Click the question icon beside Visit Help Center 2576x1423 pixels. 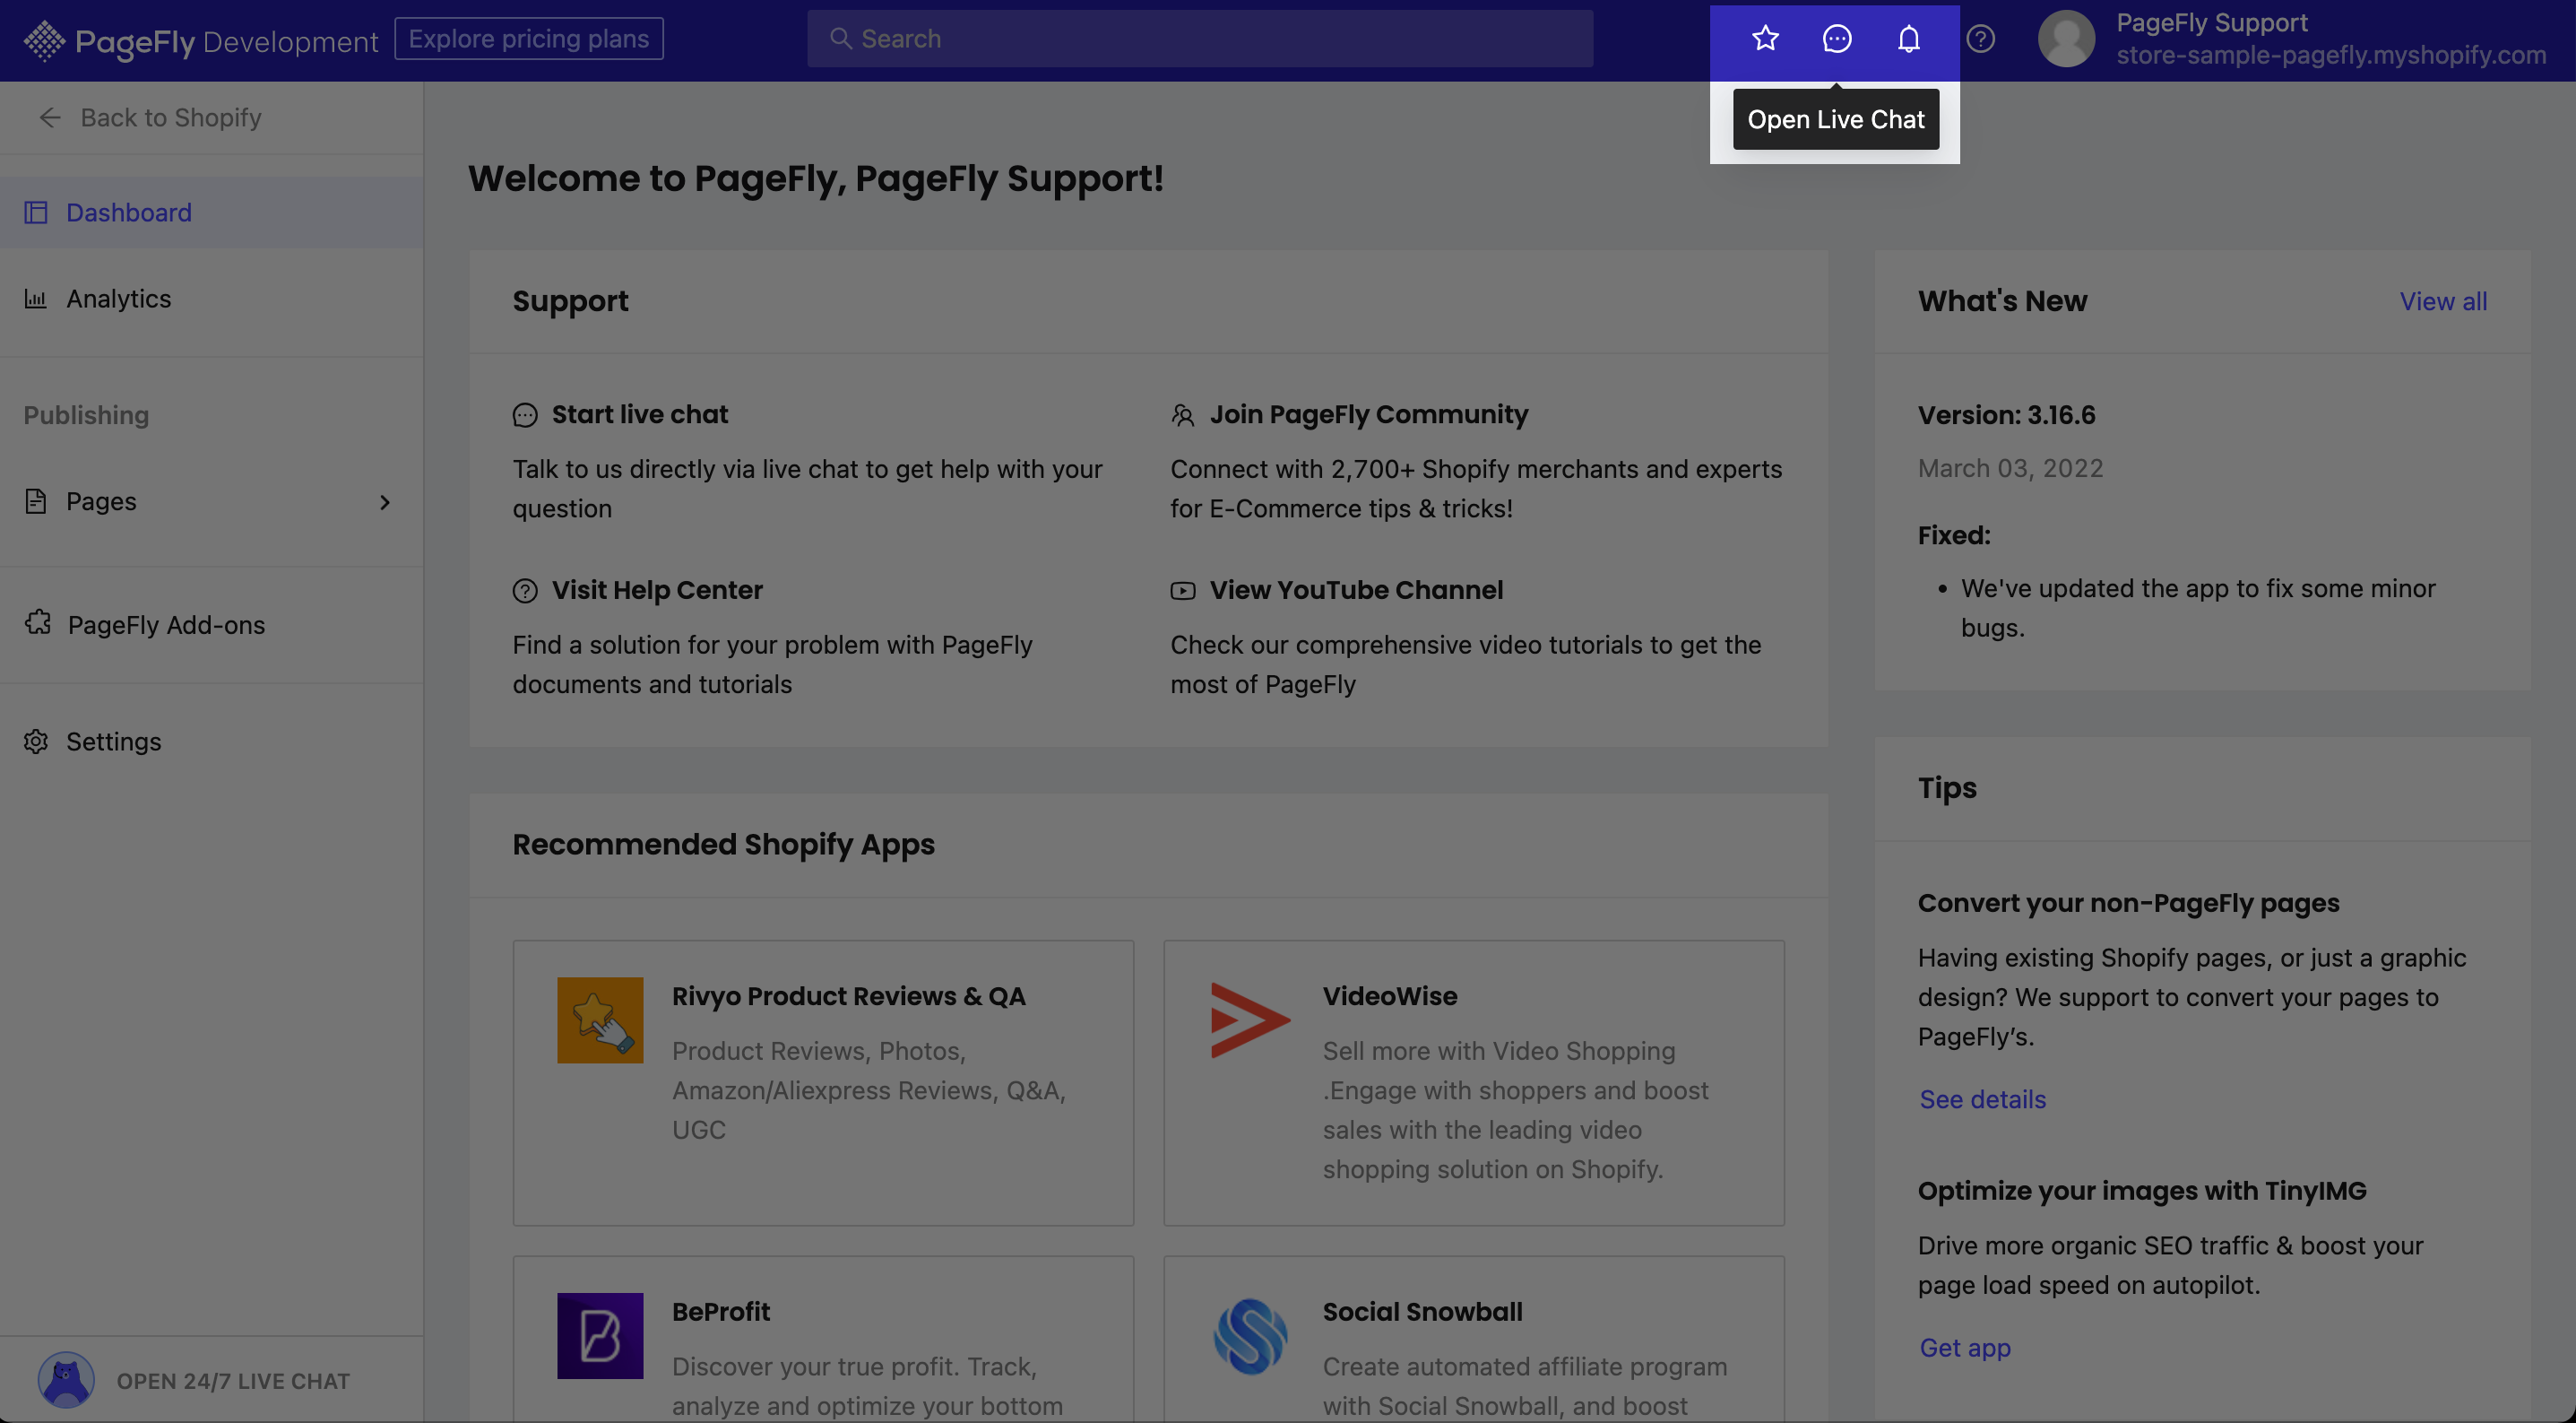pyautogui.click(x=525, y=590)
